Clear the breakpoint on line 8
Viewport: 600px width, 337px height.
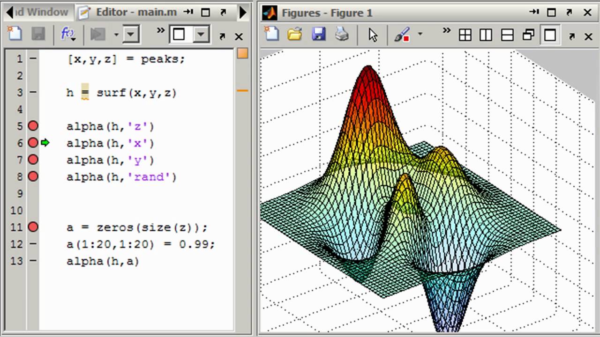tap(33, 176)
